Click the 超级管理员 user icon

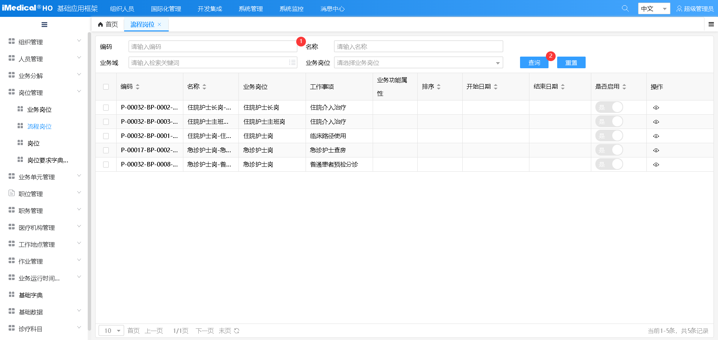click(679, 9)
